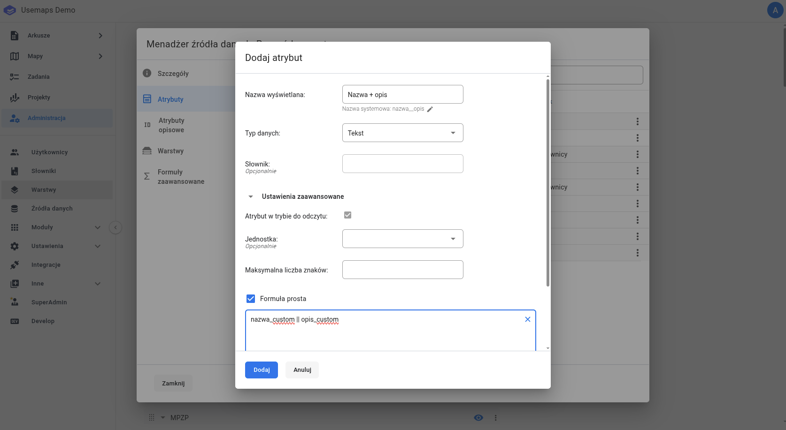Screen dimensions: 786x430
Task: Collapse the Ustawienia zaawansowane section
Action: click(251, 196)
